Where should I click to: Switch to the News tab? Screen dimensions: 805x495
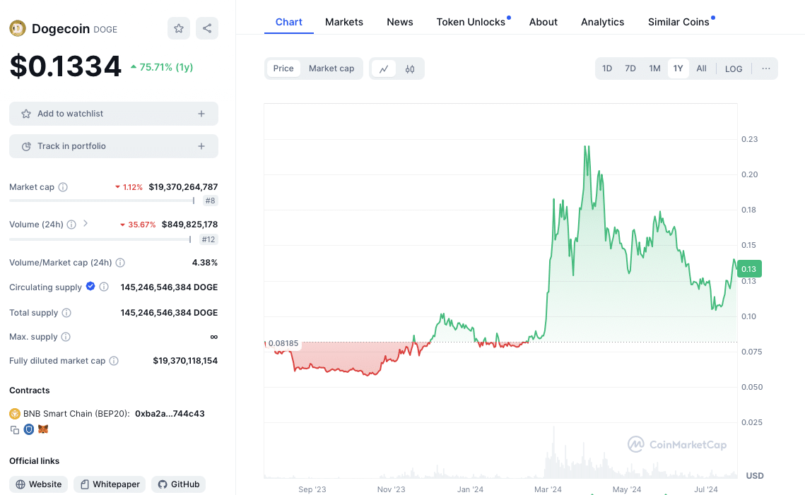[x=400, y=22]
